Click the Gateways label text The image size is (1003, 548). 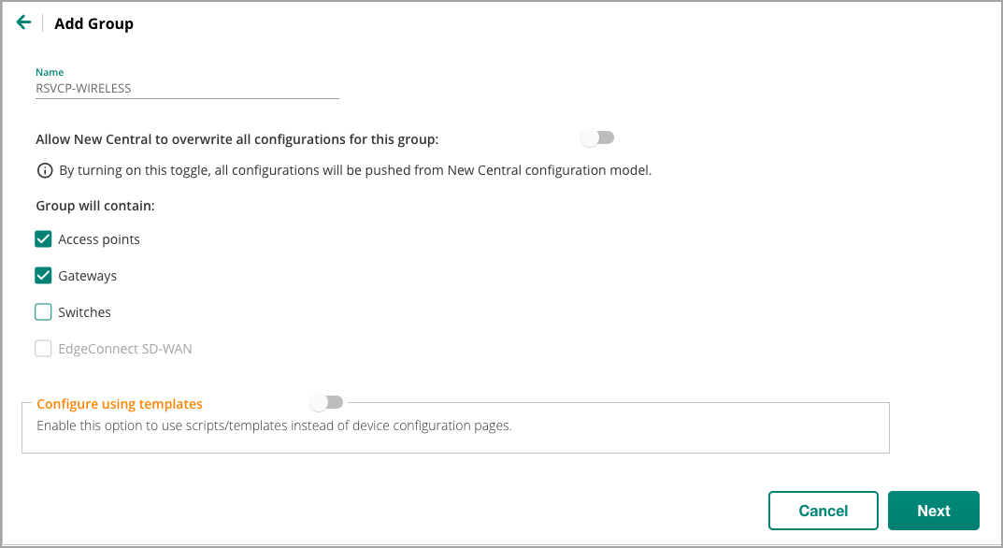point(88,276)
